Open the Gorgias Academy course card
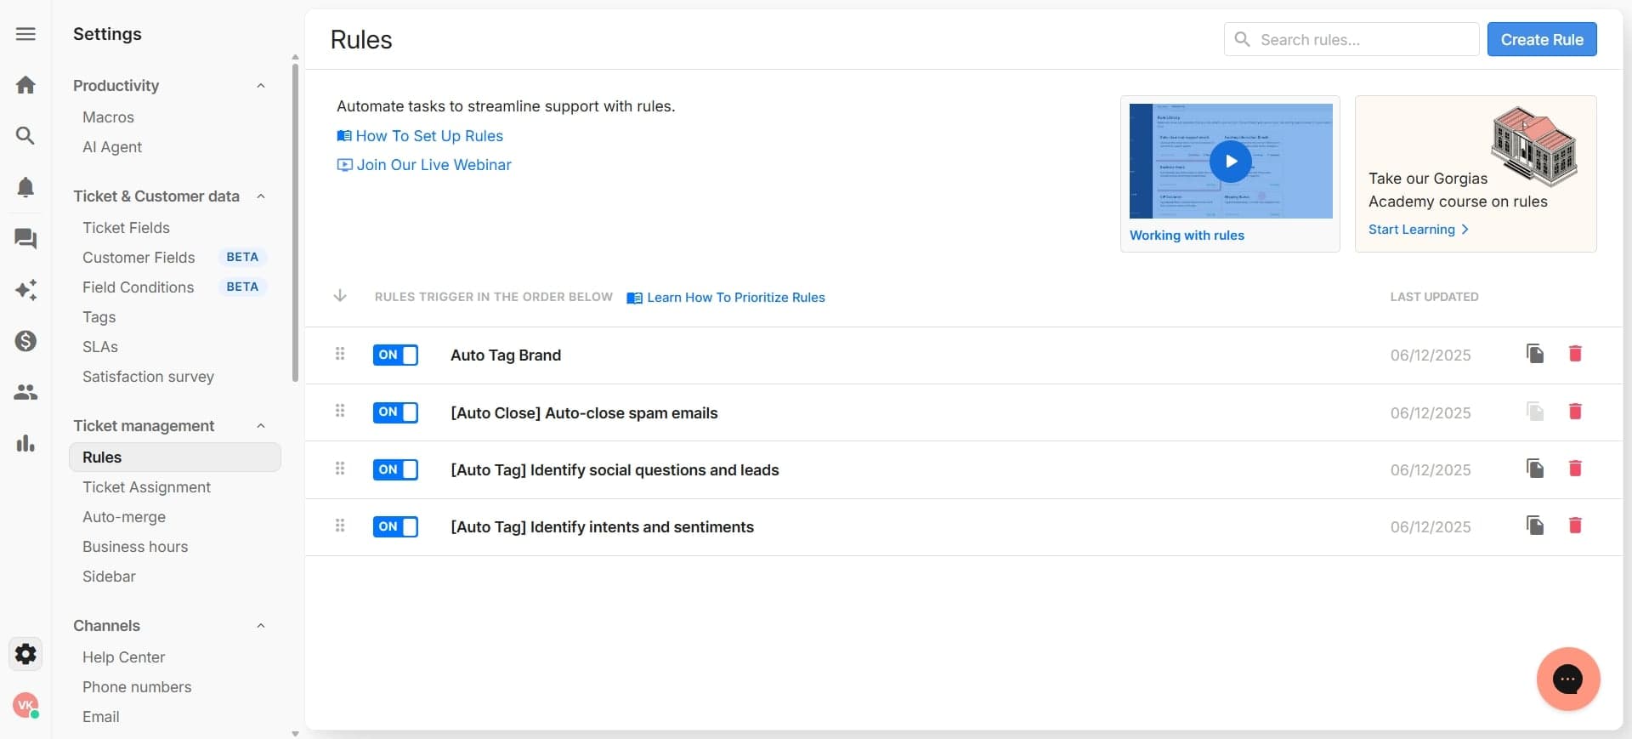This screenshot has width=1632, height=739. click(x=1476, y=173)
